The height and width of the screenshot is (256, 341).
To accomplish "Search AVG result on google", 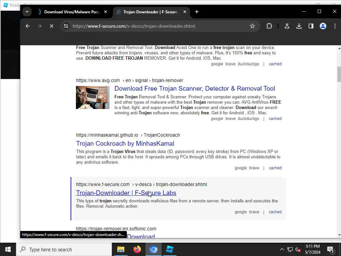I will pos(217,119).
